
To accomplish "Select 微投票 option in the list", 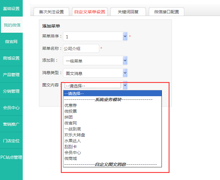I will [x=71, y=111].
